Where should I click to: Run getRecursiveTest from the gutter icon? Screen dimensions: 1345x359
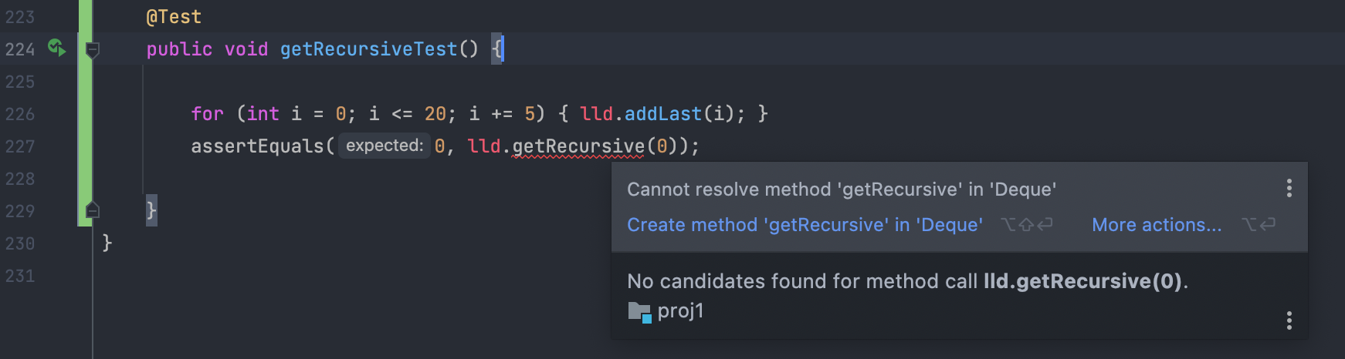tap(56, 49)
